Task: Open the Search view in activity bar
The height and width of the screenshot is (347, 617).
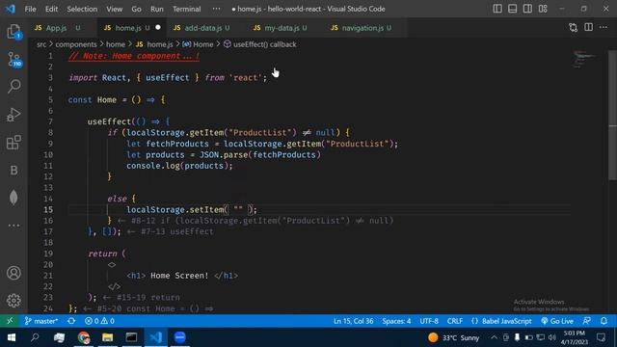Action: [x=13, y=86]
